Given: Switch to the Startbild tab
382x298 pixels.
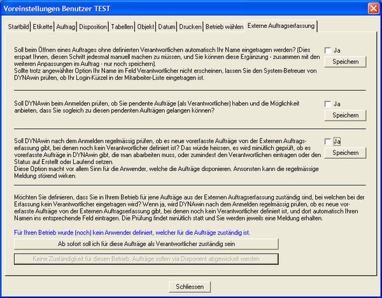Looking at the screenshot, I should (18, 28).
